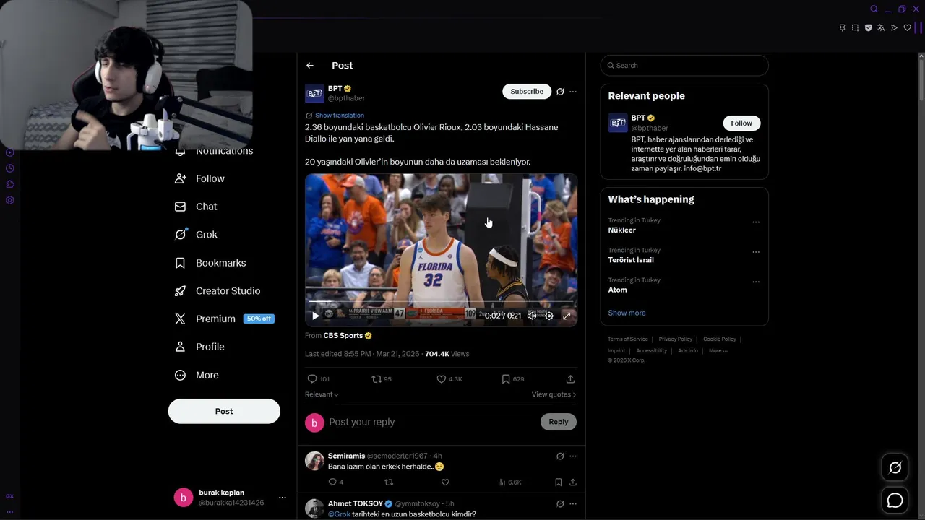The image size is (925, 520).
Task: Subscribe to BPT
Action: click(x=527, y=92)
